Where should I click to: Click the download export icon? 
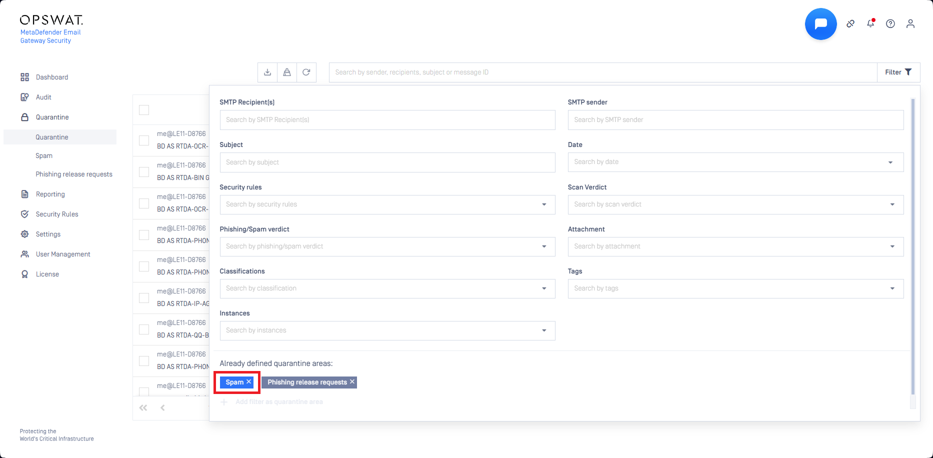[267, 72]
